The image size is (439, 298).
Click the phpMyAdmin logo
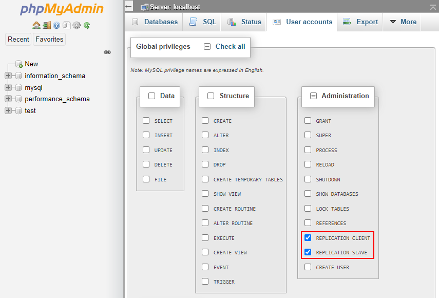pos(62,9)
